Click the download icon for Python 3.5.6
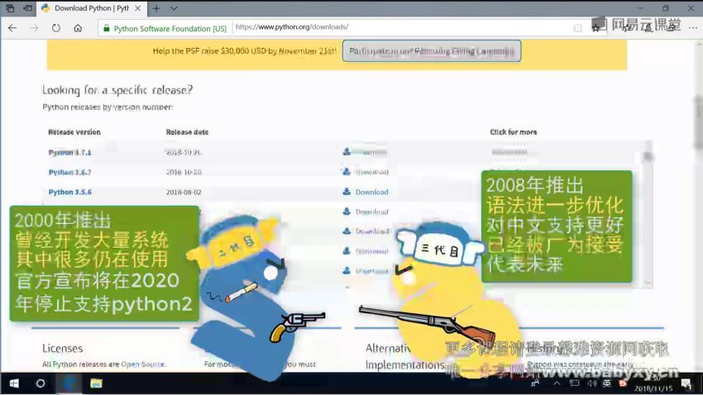The width and height of the screenshot is (703, 395). tap(347, 191)
